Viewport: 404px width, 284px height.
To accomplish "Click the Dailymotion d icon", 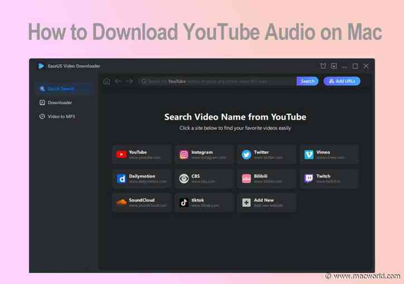I will pyautogui.click(x=121, y=178).
